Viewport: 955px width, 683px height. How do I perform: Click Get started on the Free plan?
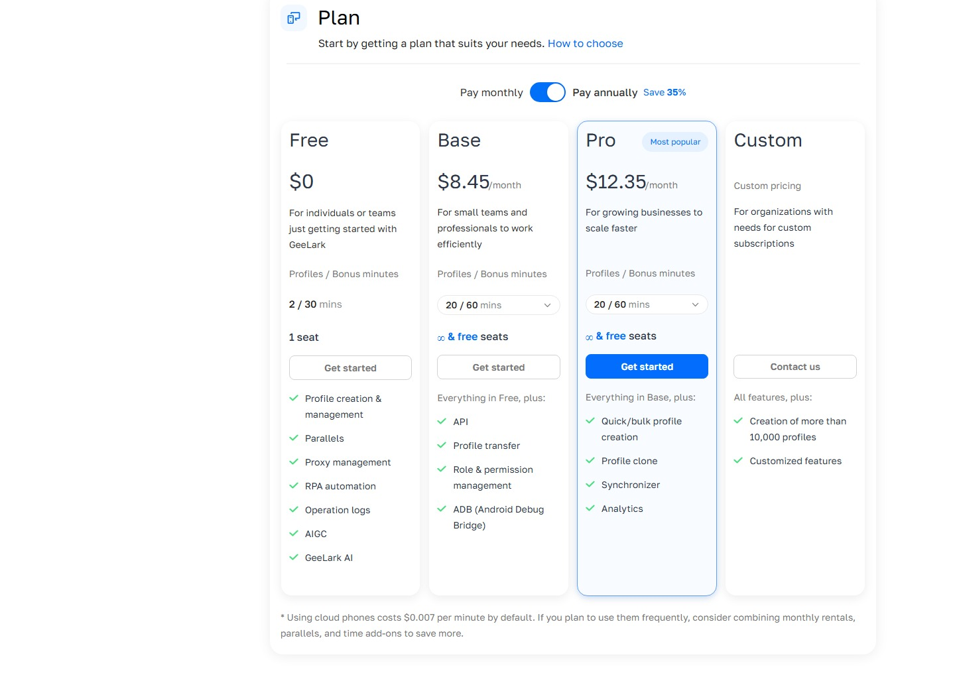click(350, 368)
